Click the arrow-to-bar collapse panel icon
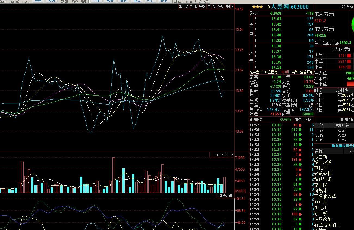 pyautogui.click(x=228, y=6)
